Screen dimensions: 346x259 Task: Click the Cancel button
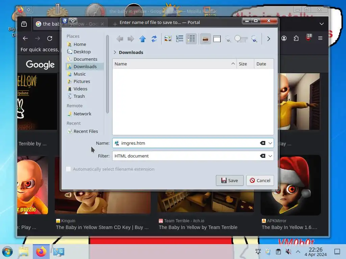click(x=260, y=181)
